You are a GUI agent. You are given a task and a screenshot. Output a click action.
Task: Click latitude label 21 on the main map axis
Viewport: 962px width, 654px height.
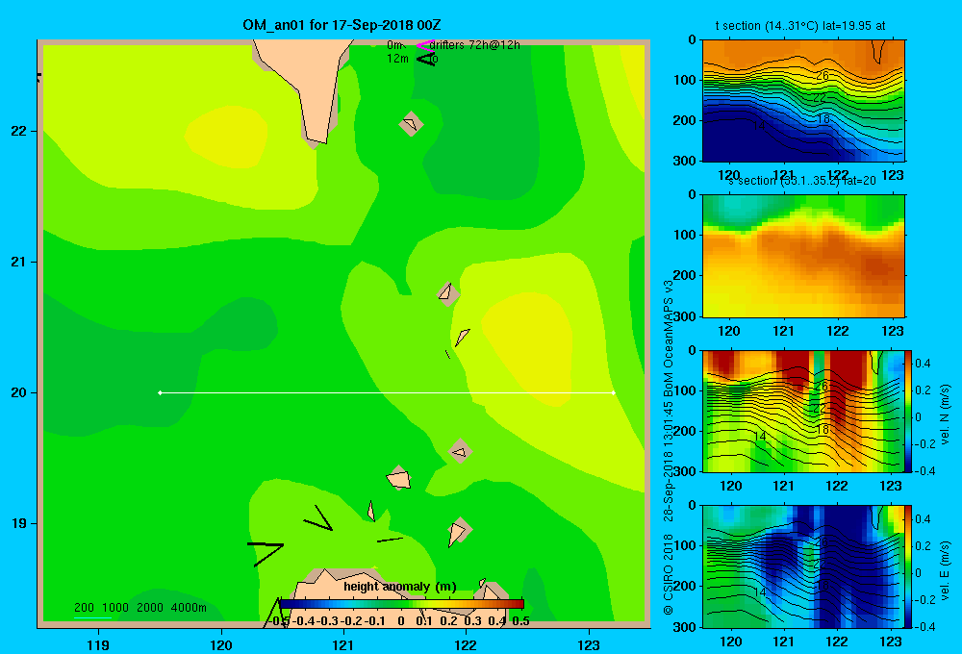click(19, 262)
